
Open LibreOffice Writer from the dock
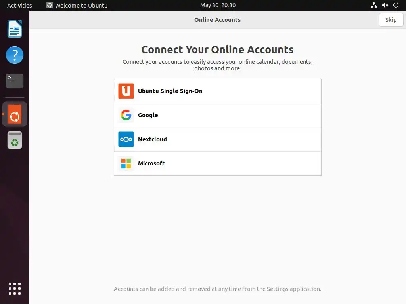(15, 29)
